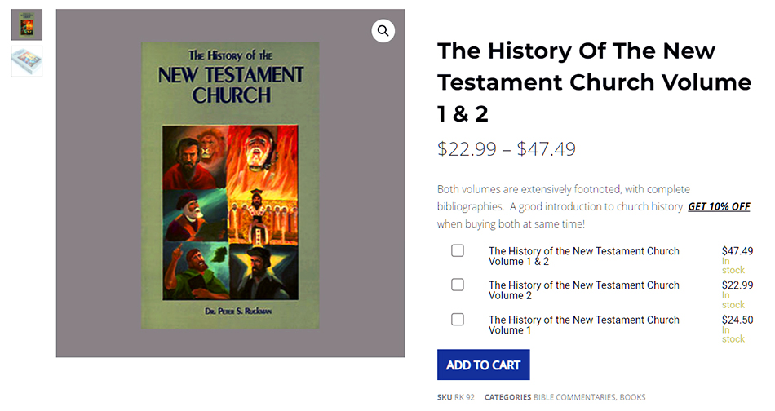Tick the checkbox for Volume 2 only
This screenshot has height=411, width=775.
point(458,285)
